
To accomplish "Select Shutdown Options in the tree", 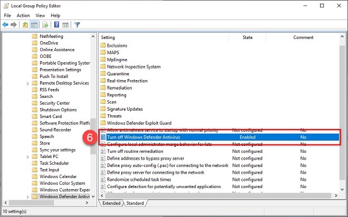I will click(x=58, y=110).
